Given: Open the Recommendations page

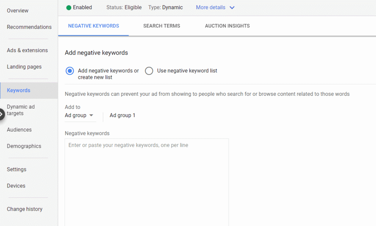Looking at the screenshot, I should (29, 27).
